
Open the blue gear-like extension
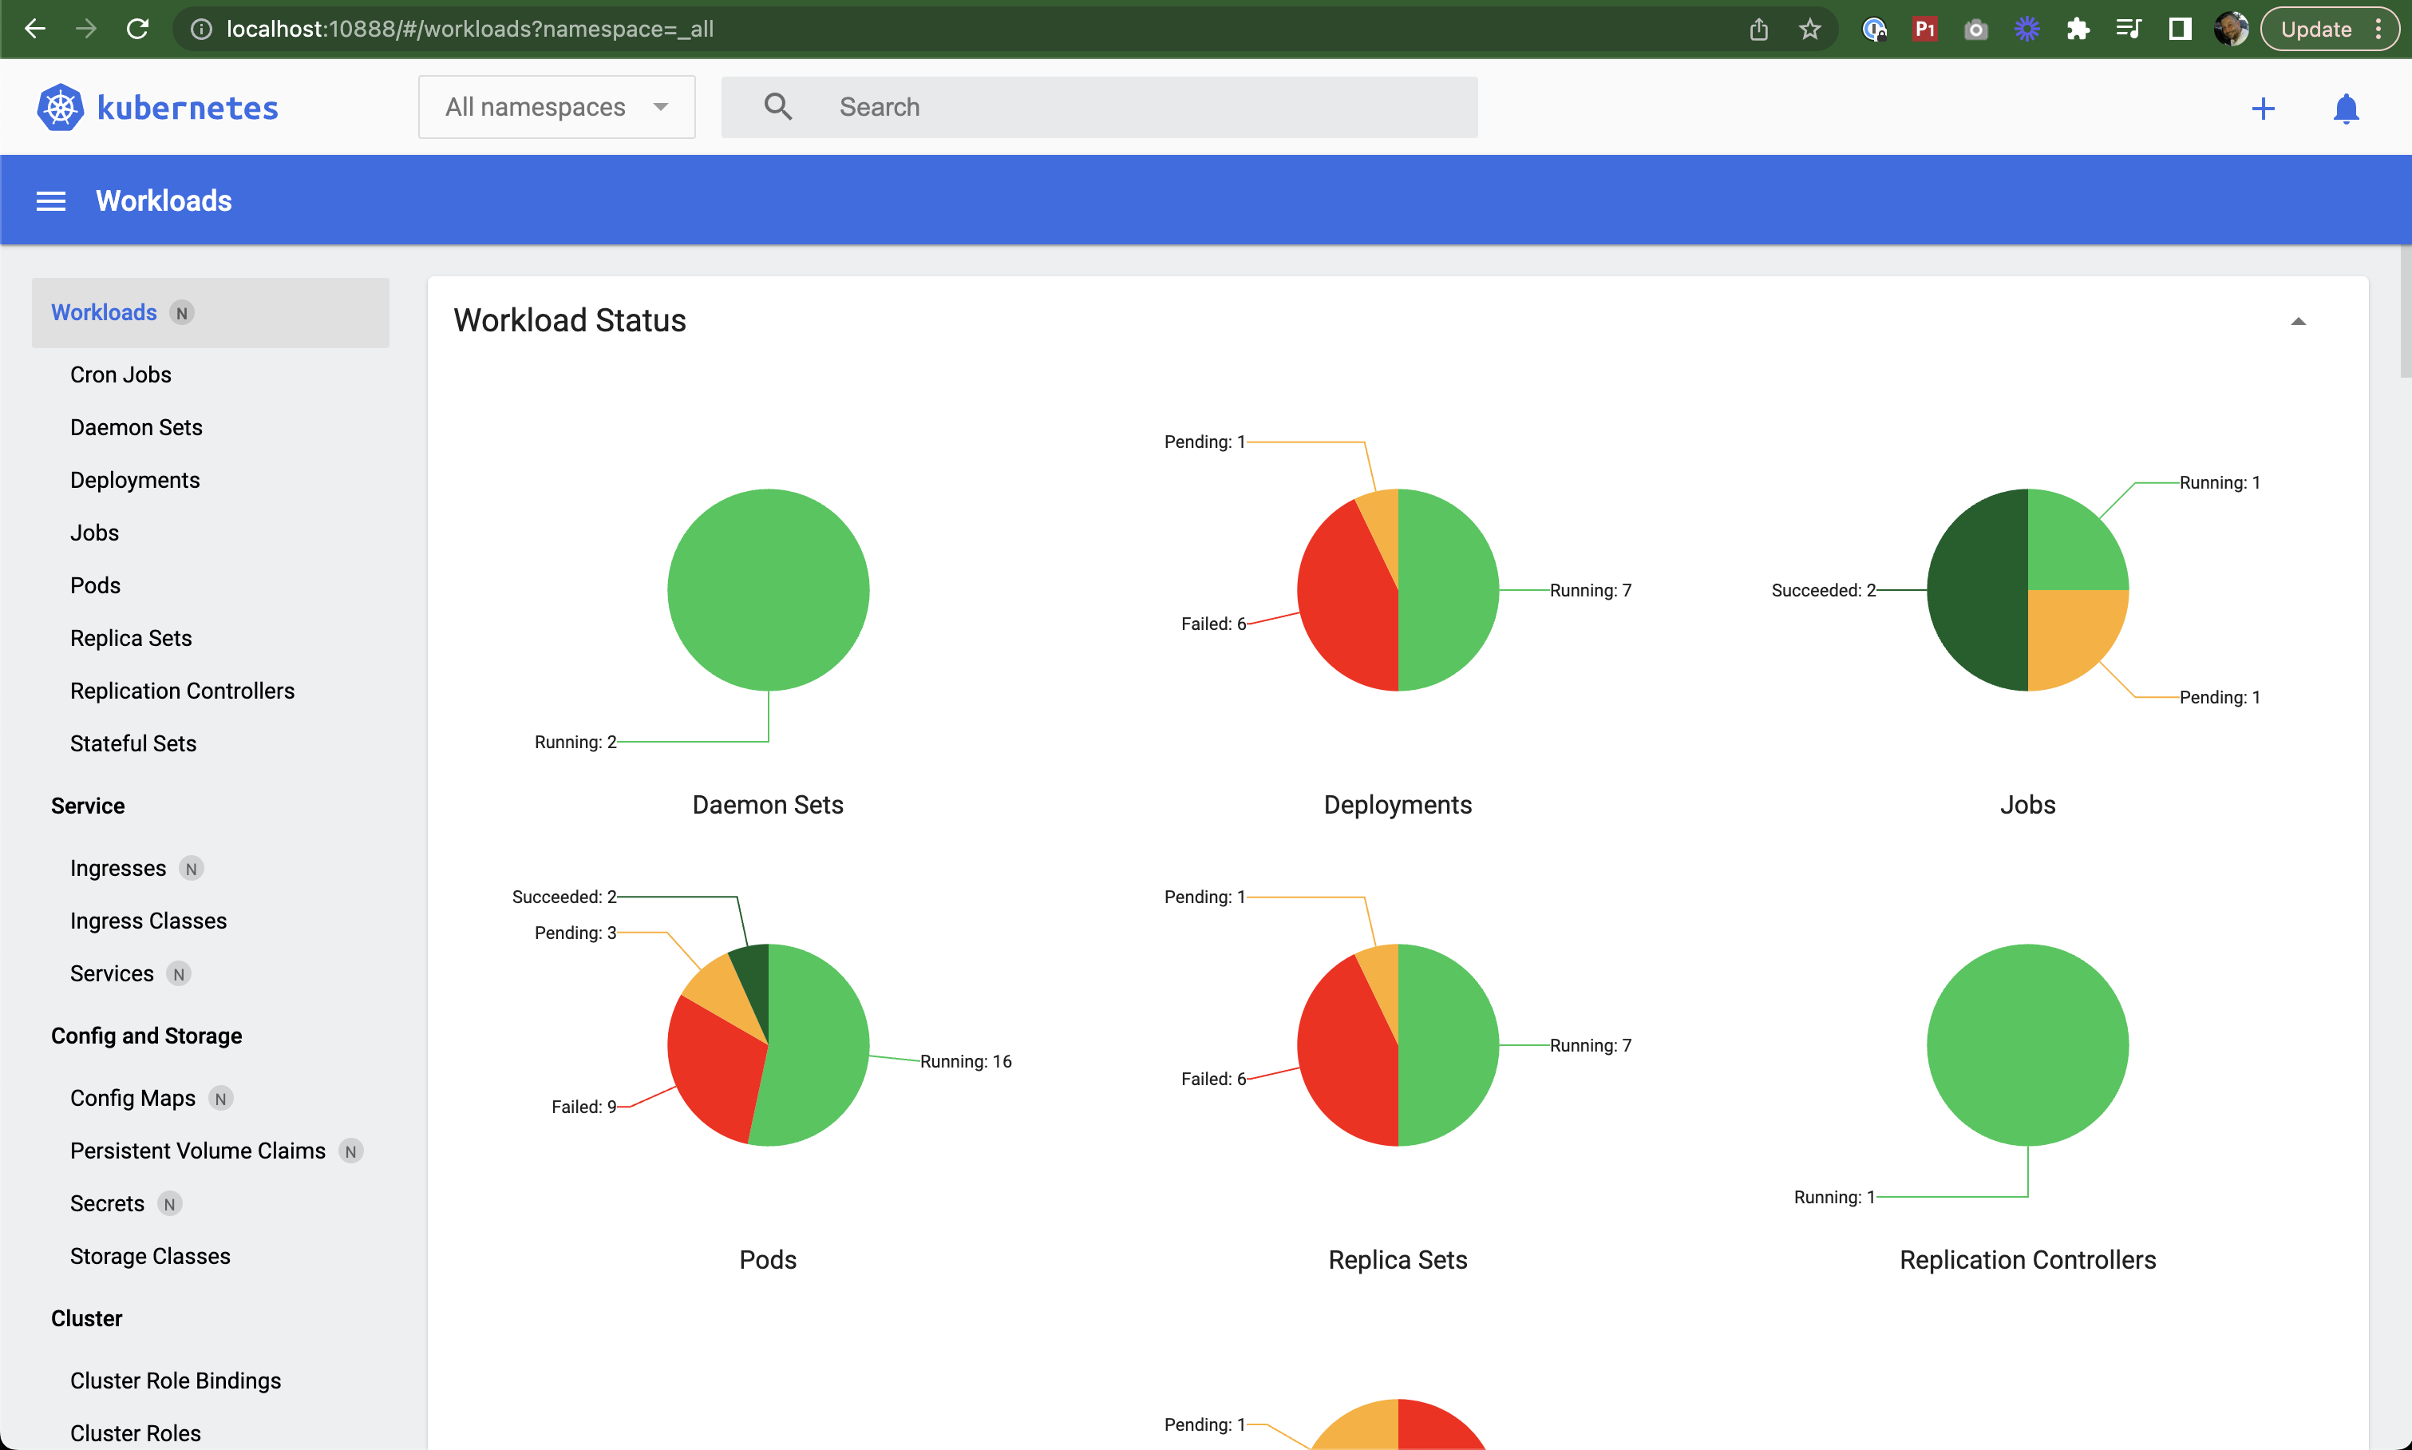click(2027, 30)
